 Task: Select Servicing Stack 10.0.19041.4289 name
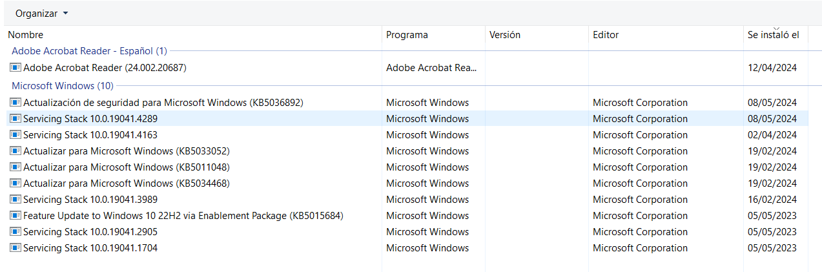pos(90,119)
